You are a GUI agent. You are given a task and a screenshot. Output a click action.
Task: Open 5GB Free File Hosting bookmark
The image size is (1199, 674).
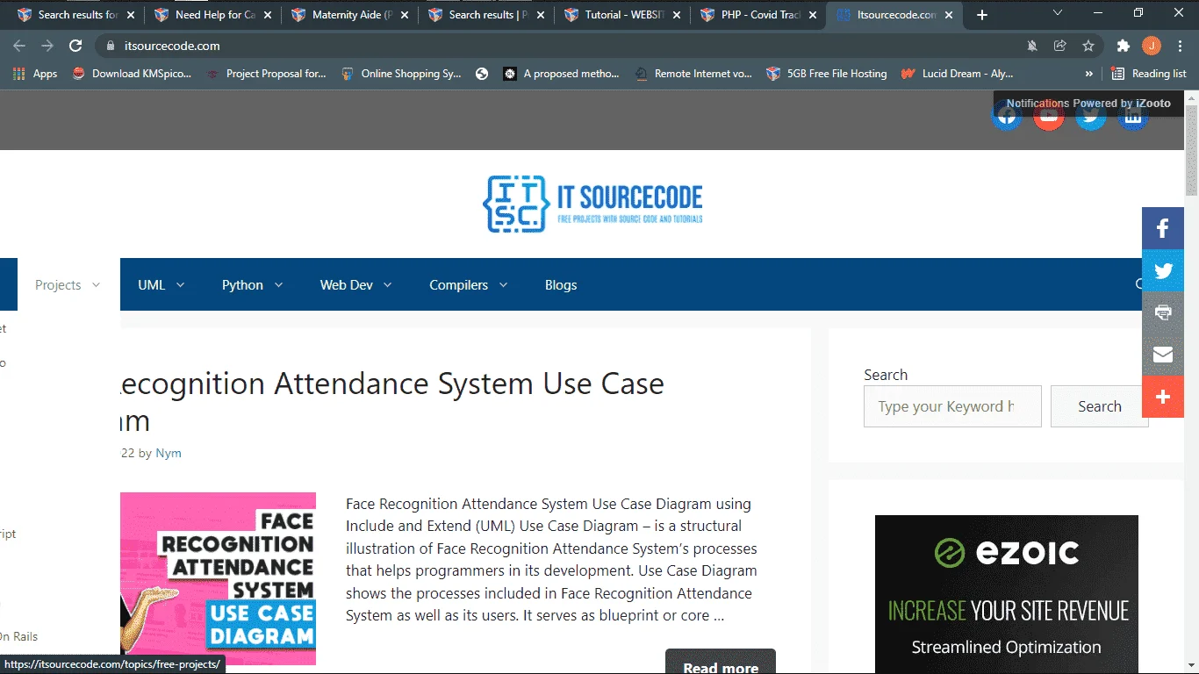click(827, 74)
